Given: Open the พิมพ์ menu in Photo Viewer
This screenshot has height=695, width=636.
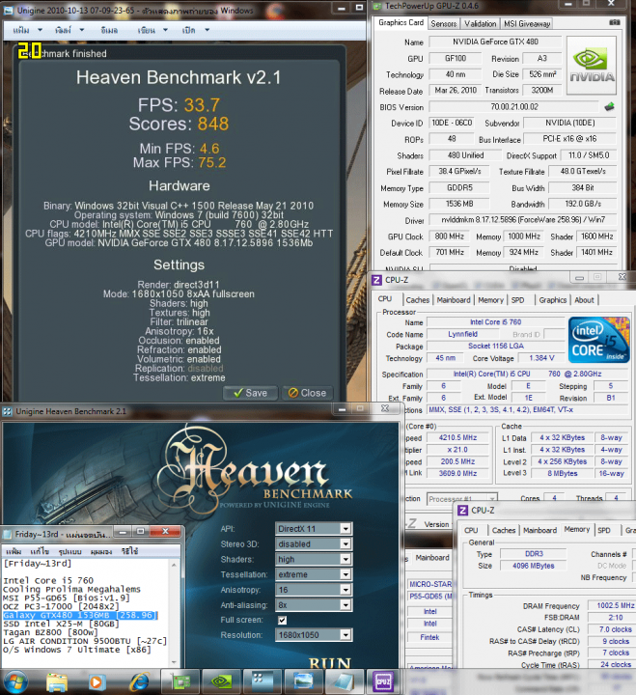Looking at the screenshot, I should pyautogui.click(x=69, y=30).
